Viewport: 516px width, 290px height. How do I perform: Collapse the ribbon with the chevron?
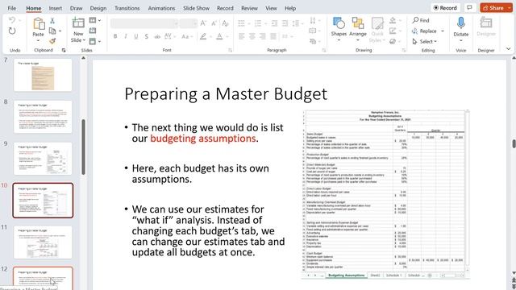(509, 48)
